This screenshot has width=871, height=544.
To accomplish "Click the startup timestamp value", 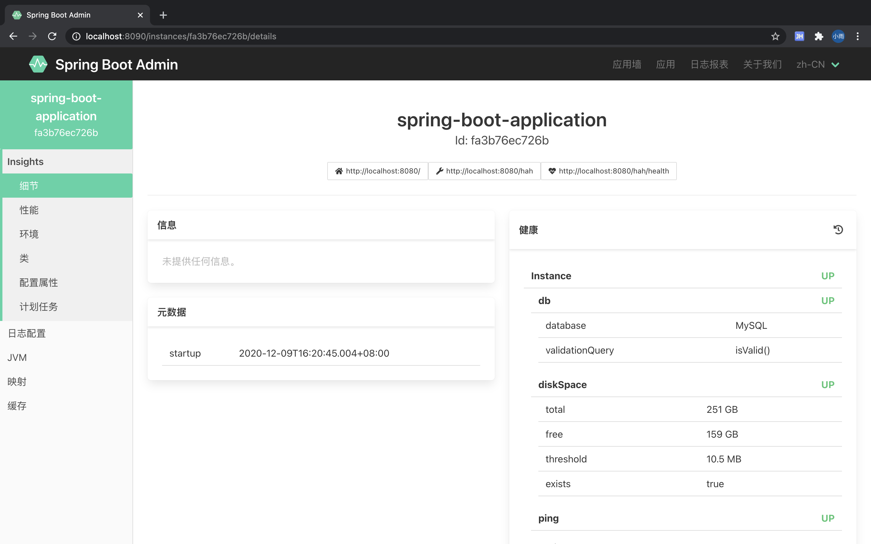I will (314, 353).
